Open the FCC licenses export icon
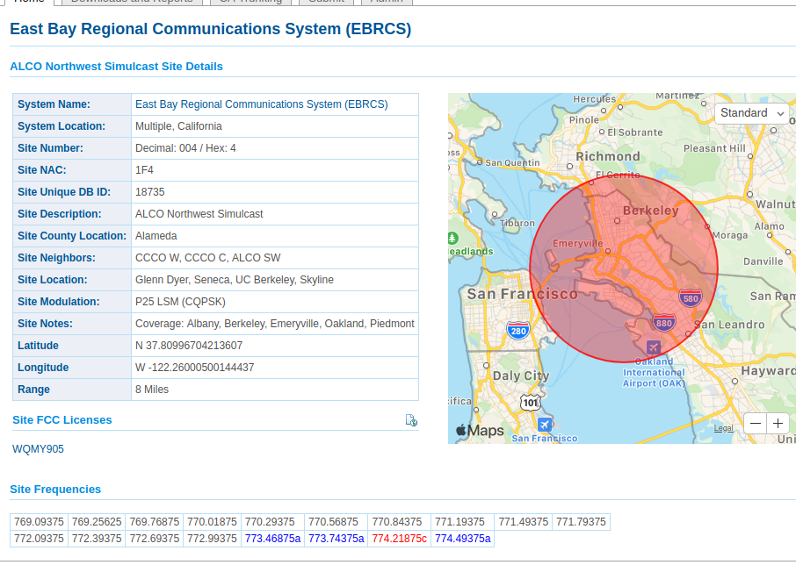 tap(411, 420)
